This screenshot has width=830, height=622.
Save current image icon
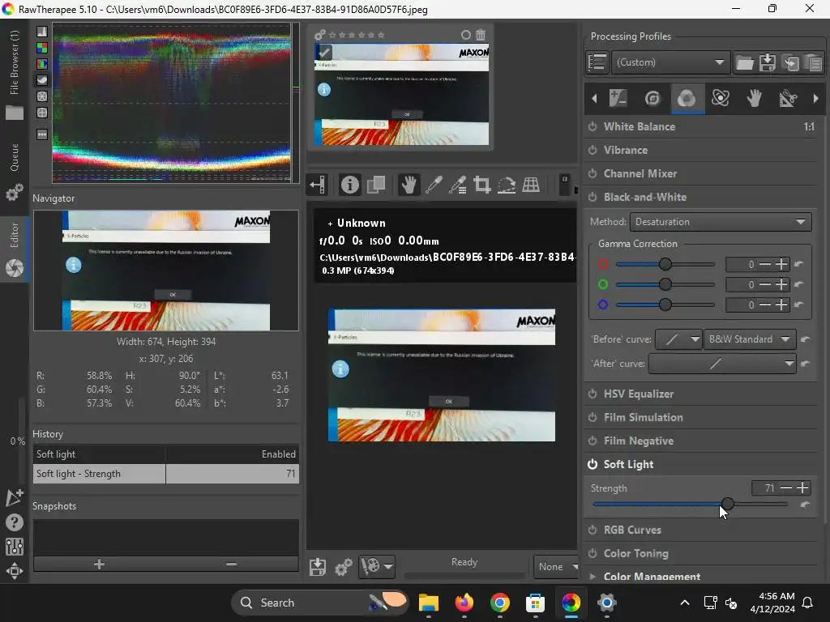tap(318, 566)
